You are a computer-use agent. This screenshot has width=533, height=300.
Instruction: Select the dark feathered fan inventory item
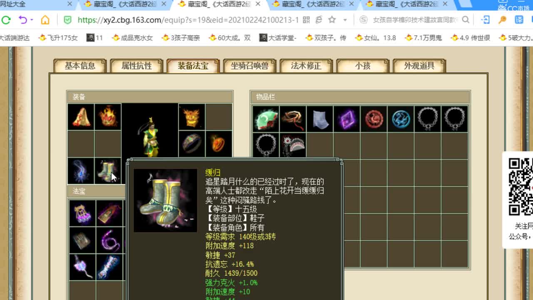pos(293,145)
